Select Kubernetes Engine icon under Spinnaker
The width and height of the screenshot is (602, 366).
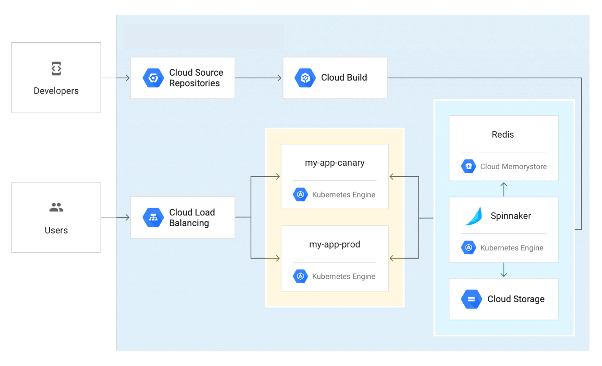pyautogui.click(x=468, y=248)
